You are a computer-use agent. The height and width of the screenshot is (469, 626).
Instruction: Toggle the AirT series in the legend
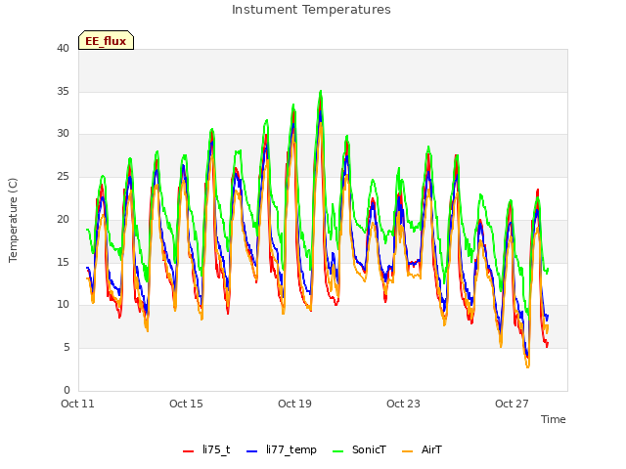(422, 449)
